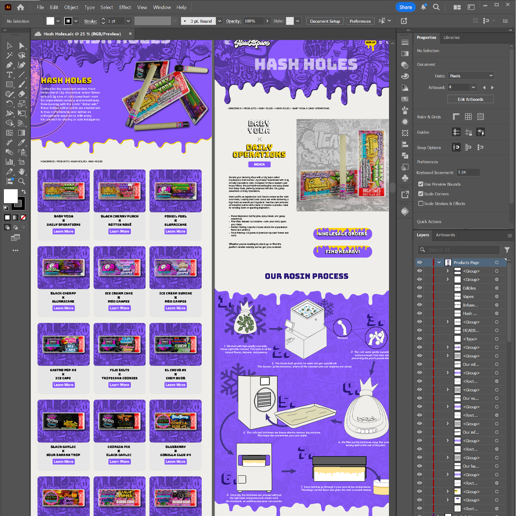Image resolution: width=516 pixels, height=516 pixels.
Task: Click the Share button
Action: click(x=406, y=7)
